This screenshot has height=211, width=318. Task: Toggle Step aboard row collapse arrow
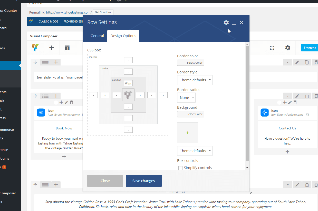coord(288,185)
